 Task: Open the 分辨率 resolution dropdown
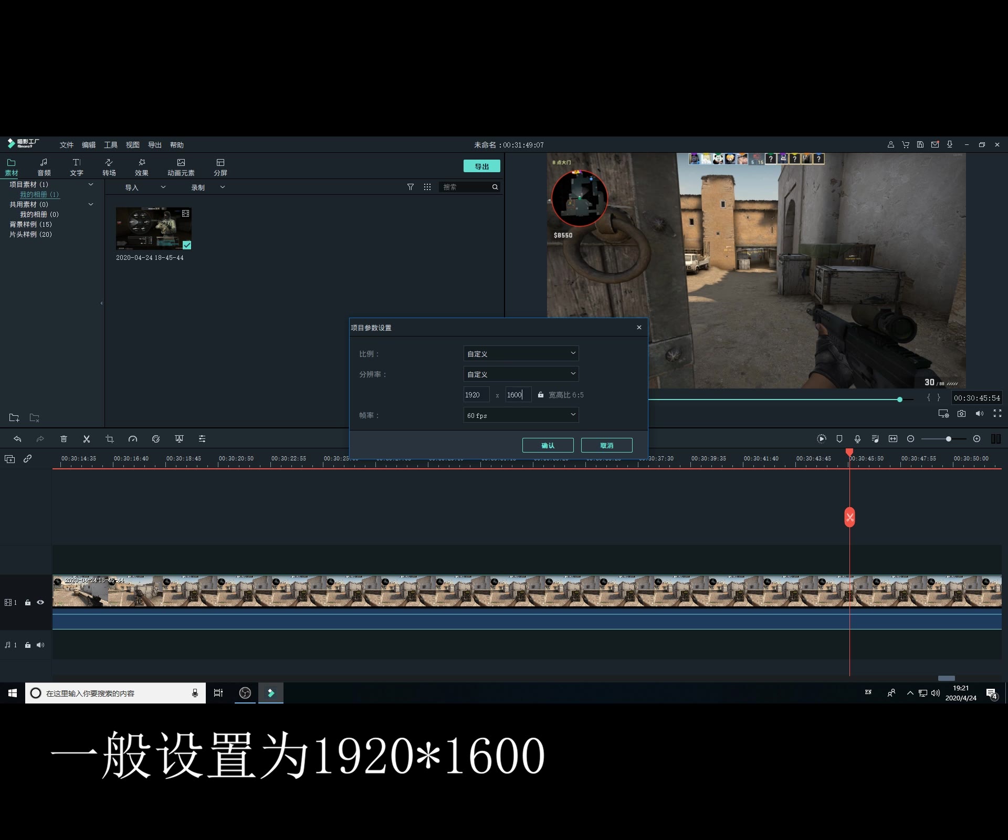tap(521, 374)
